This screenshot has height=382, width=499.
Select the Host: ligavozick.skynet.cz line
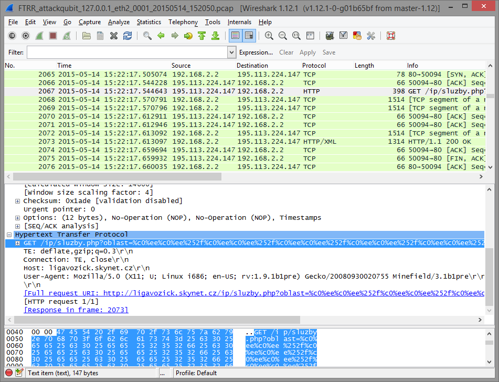tap(87, 268)
